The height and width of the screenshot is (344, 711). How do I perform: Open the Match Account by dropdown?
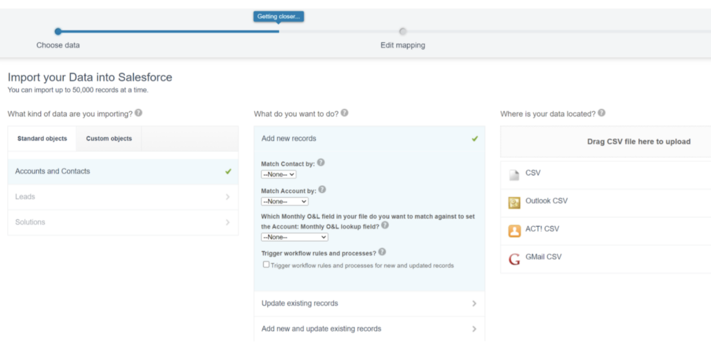[x=285, y=201]
